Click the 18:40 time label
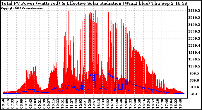Screen dimensions: 202x110 coord(181,104)
